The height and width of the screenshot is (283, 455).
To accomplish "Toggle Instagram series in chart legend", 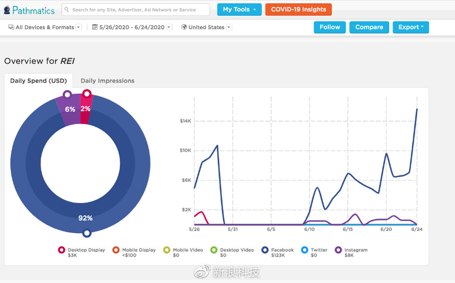I will click(x=338, y=250).
